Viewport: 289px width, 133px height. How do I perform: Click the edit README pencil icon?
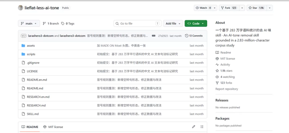[x=193, y=127]
